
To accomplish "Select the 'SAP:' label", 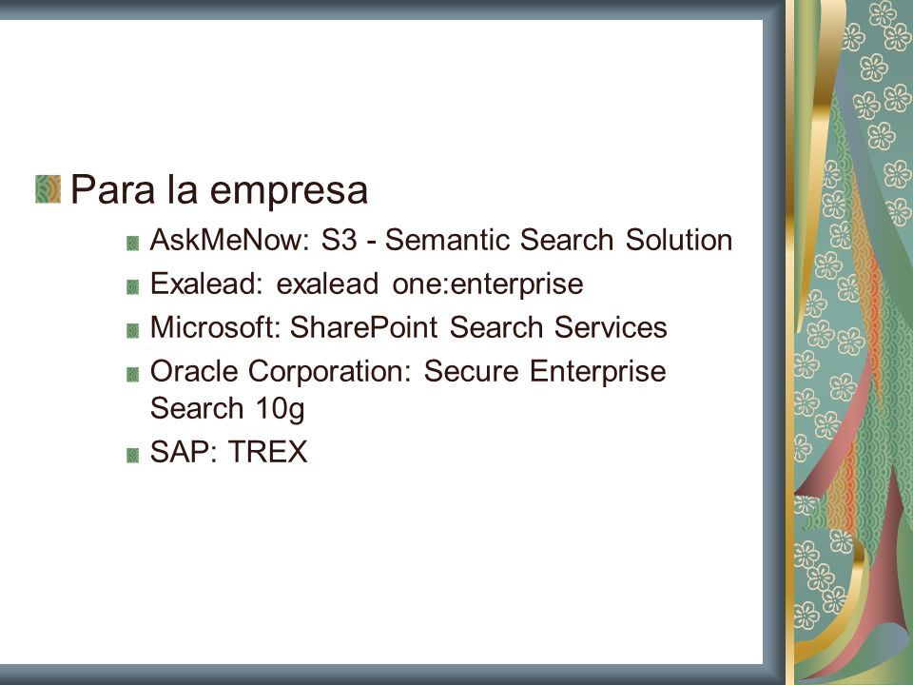I will pyautogui.click(x=184, y=451).
